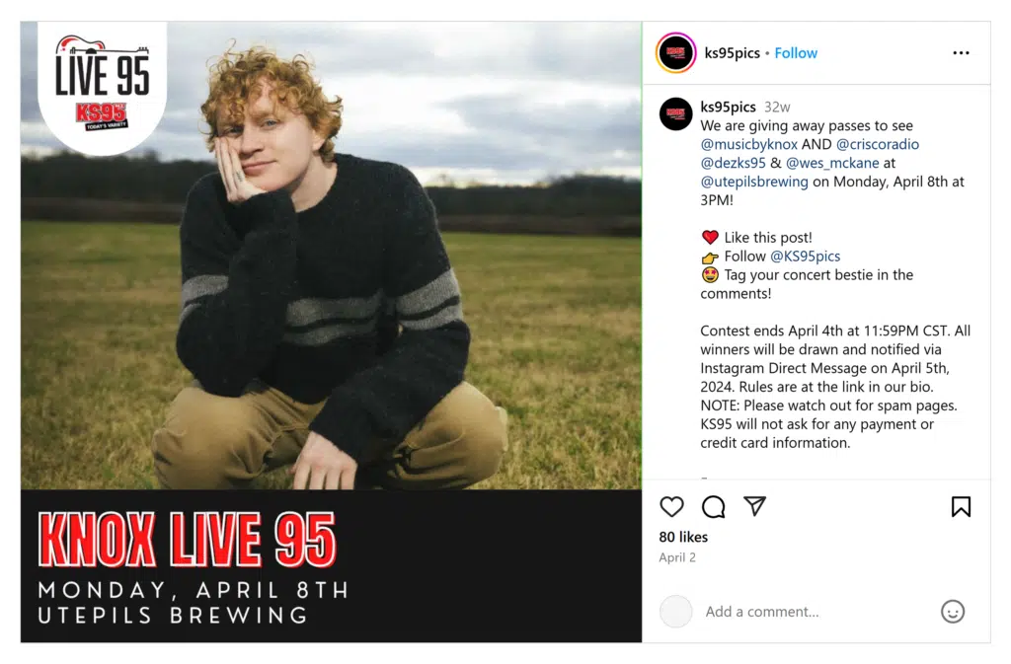The height and width of the screenshot is (664, 1011).
Task: Click the Knox Live 95 post image
Action: pos(332,332)
